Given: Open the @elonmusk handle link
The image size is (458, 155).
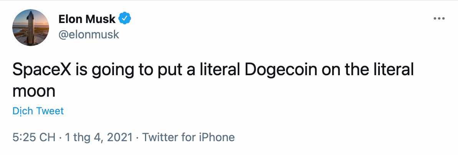Looking at the screenshot, I should 89,35.
